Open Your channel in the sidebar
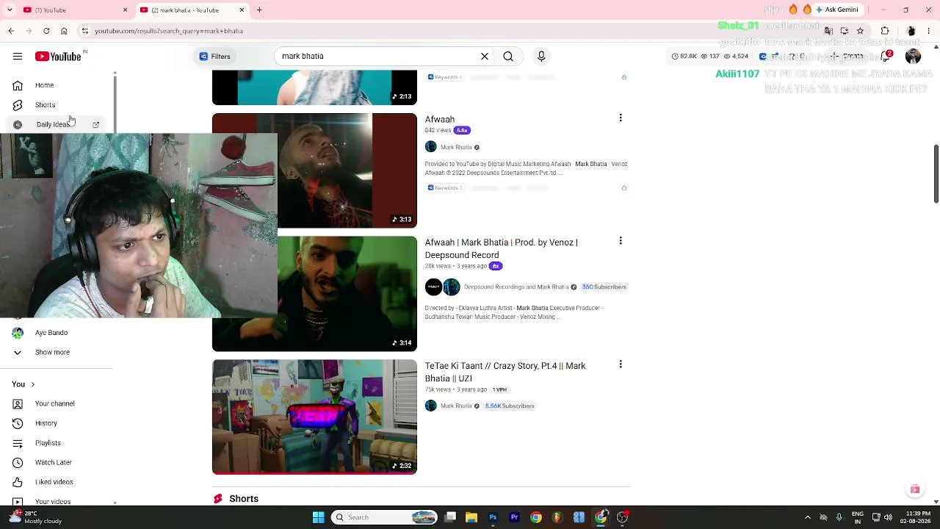Viewport: 940px width, 529px height. 57,403
